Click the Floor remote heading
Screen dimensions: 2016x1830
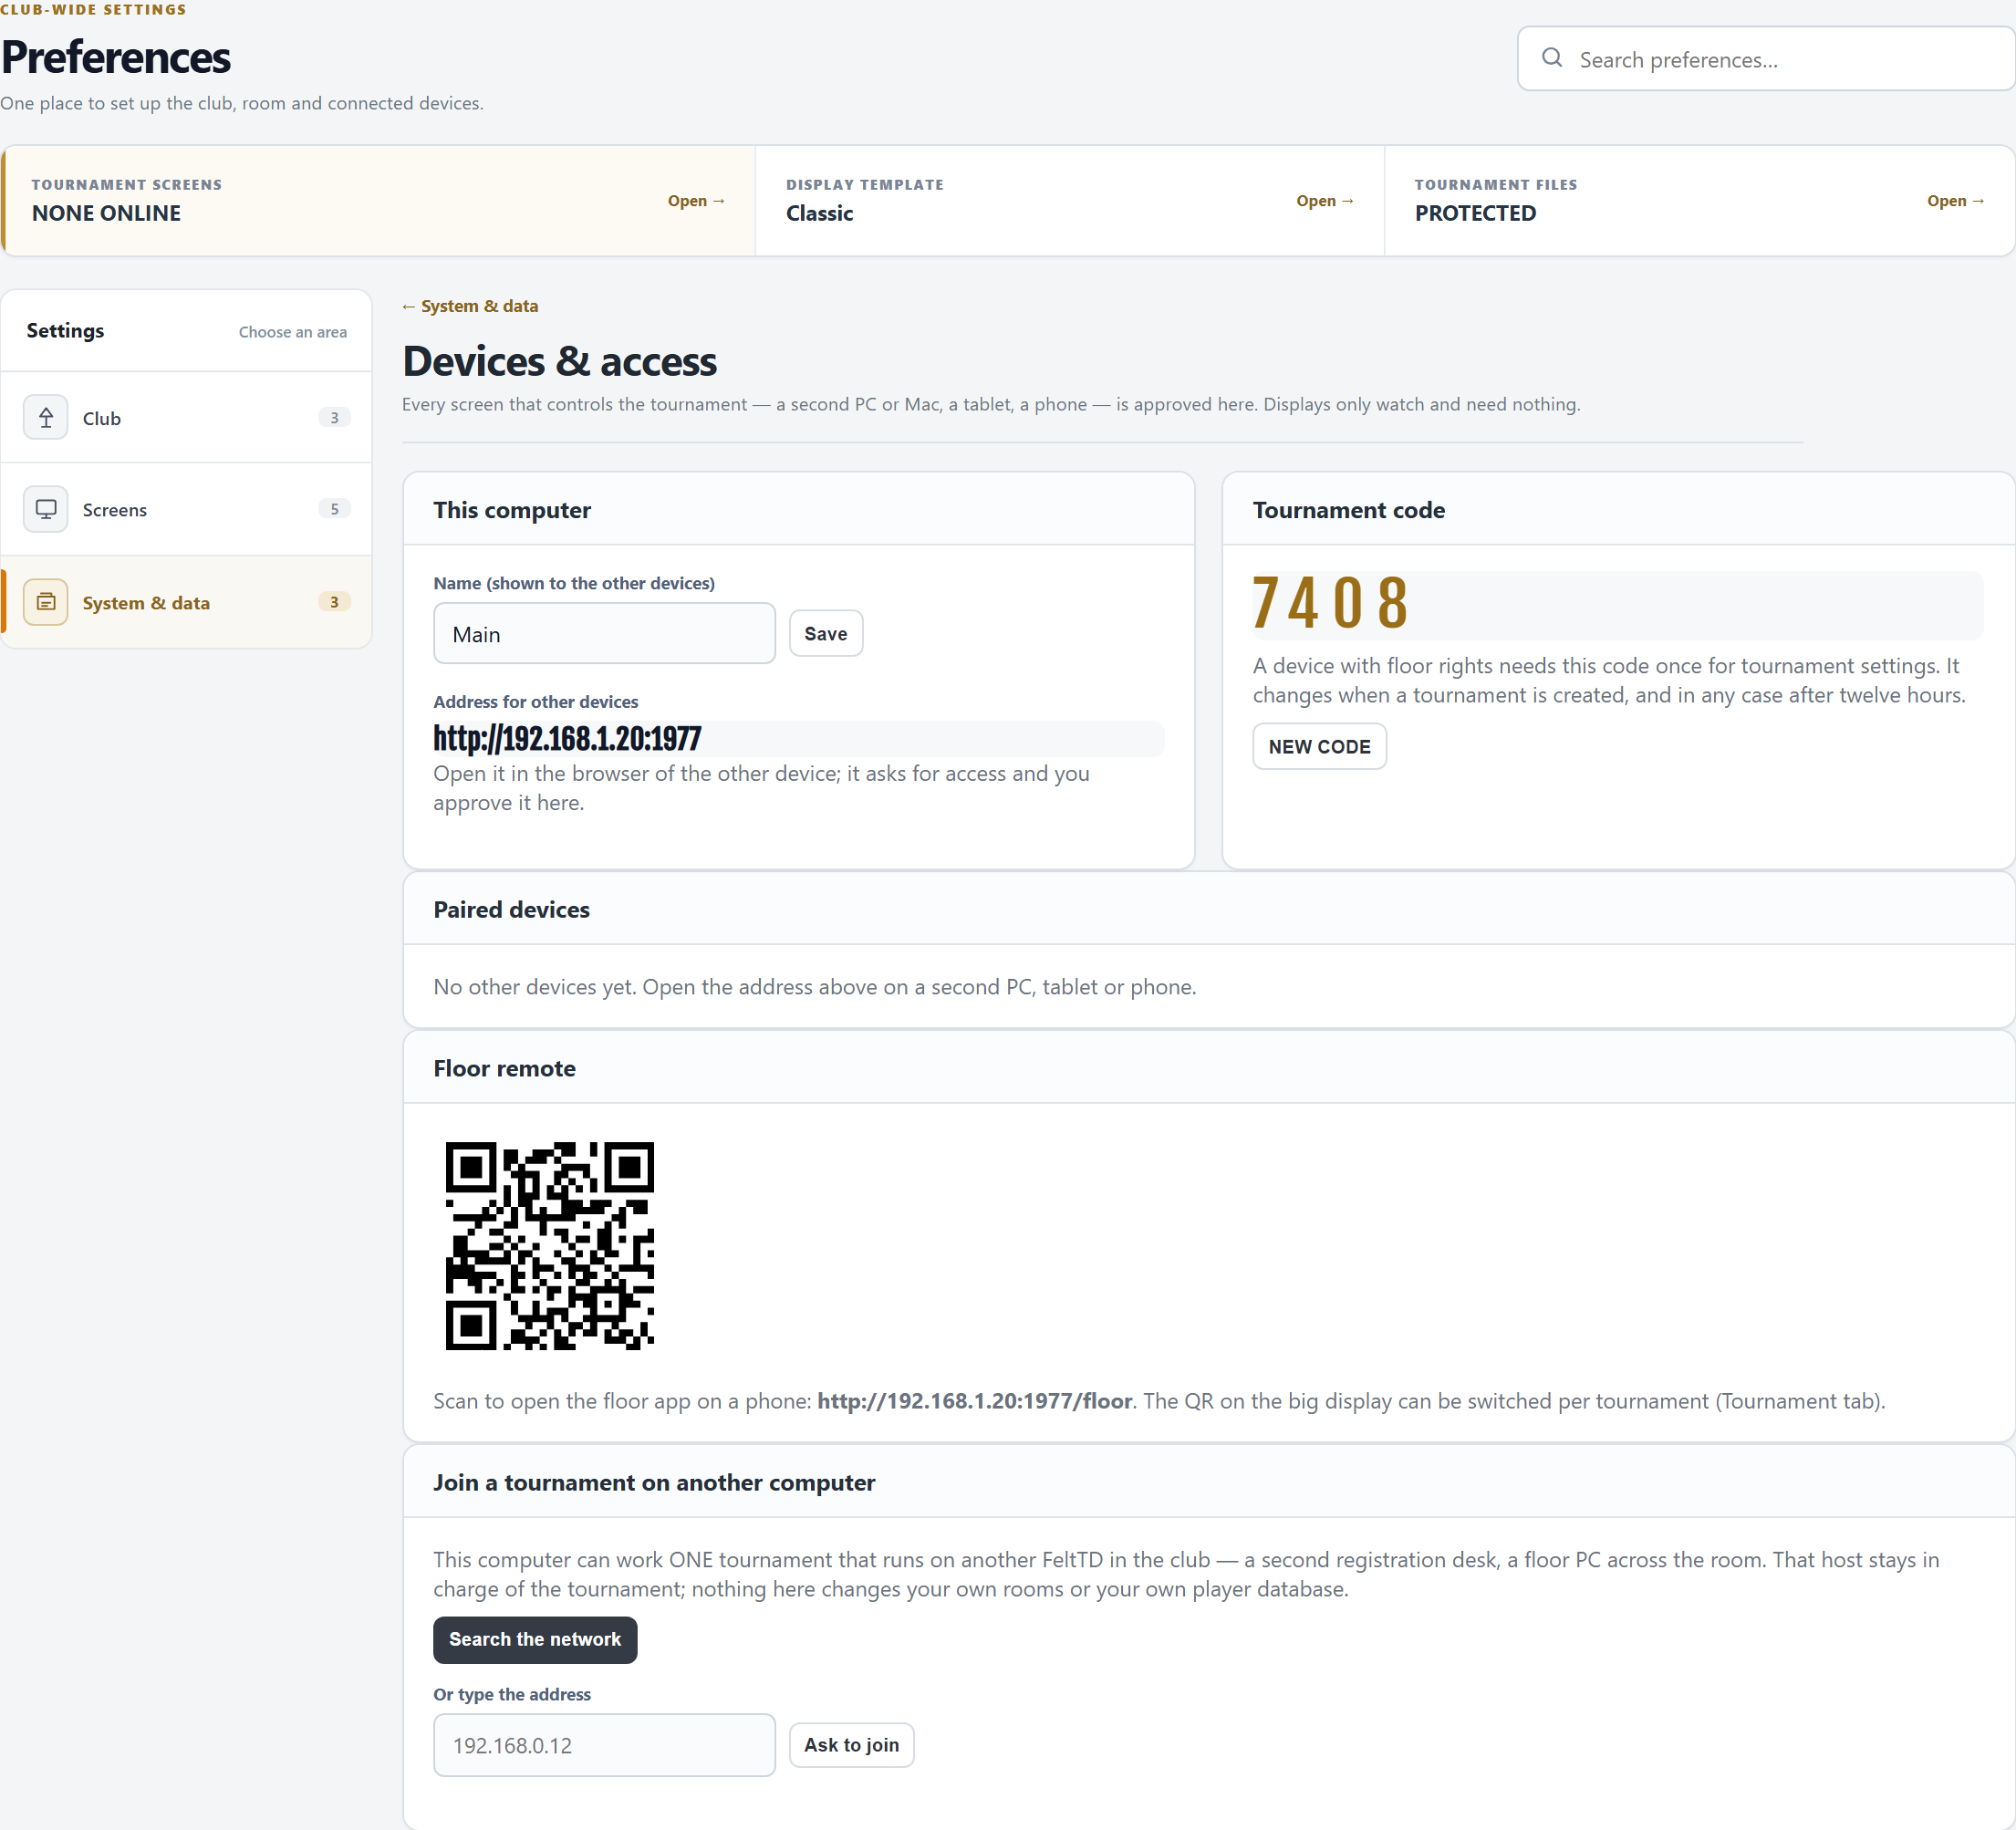504,1069
